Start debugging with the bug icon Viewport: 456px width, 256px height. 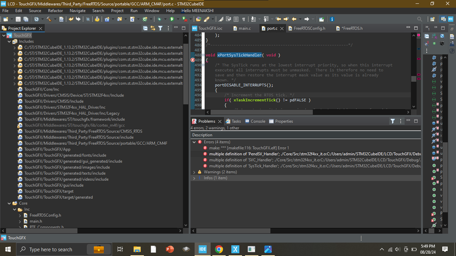[159, 19]
